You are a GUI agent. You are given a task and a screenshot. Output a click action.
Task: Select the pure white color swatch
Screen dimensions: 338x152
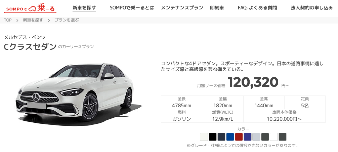click(x=274, y=137)
